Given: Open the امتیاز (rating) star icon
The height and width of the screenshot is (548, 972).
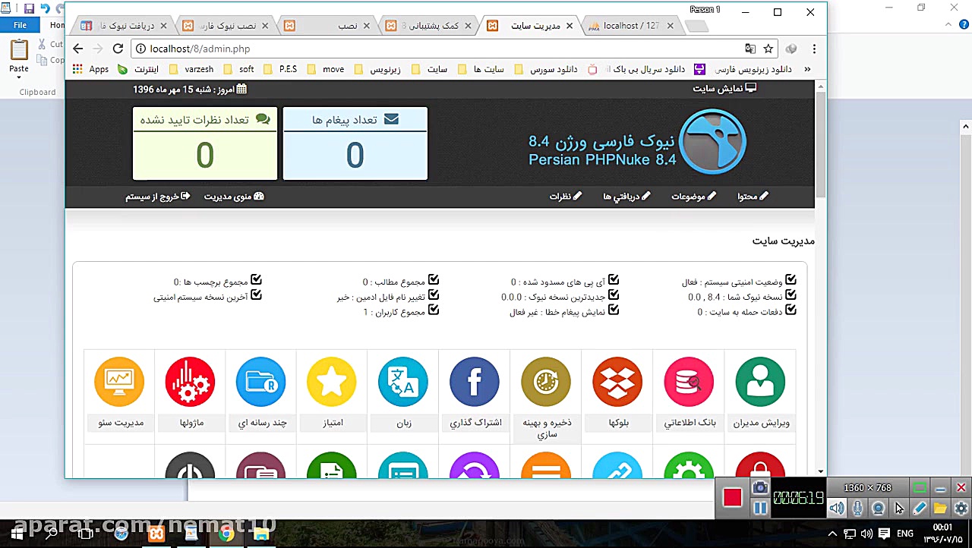Looking at the screenshot, I should tap(332, 382).
